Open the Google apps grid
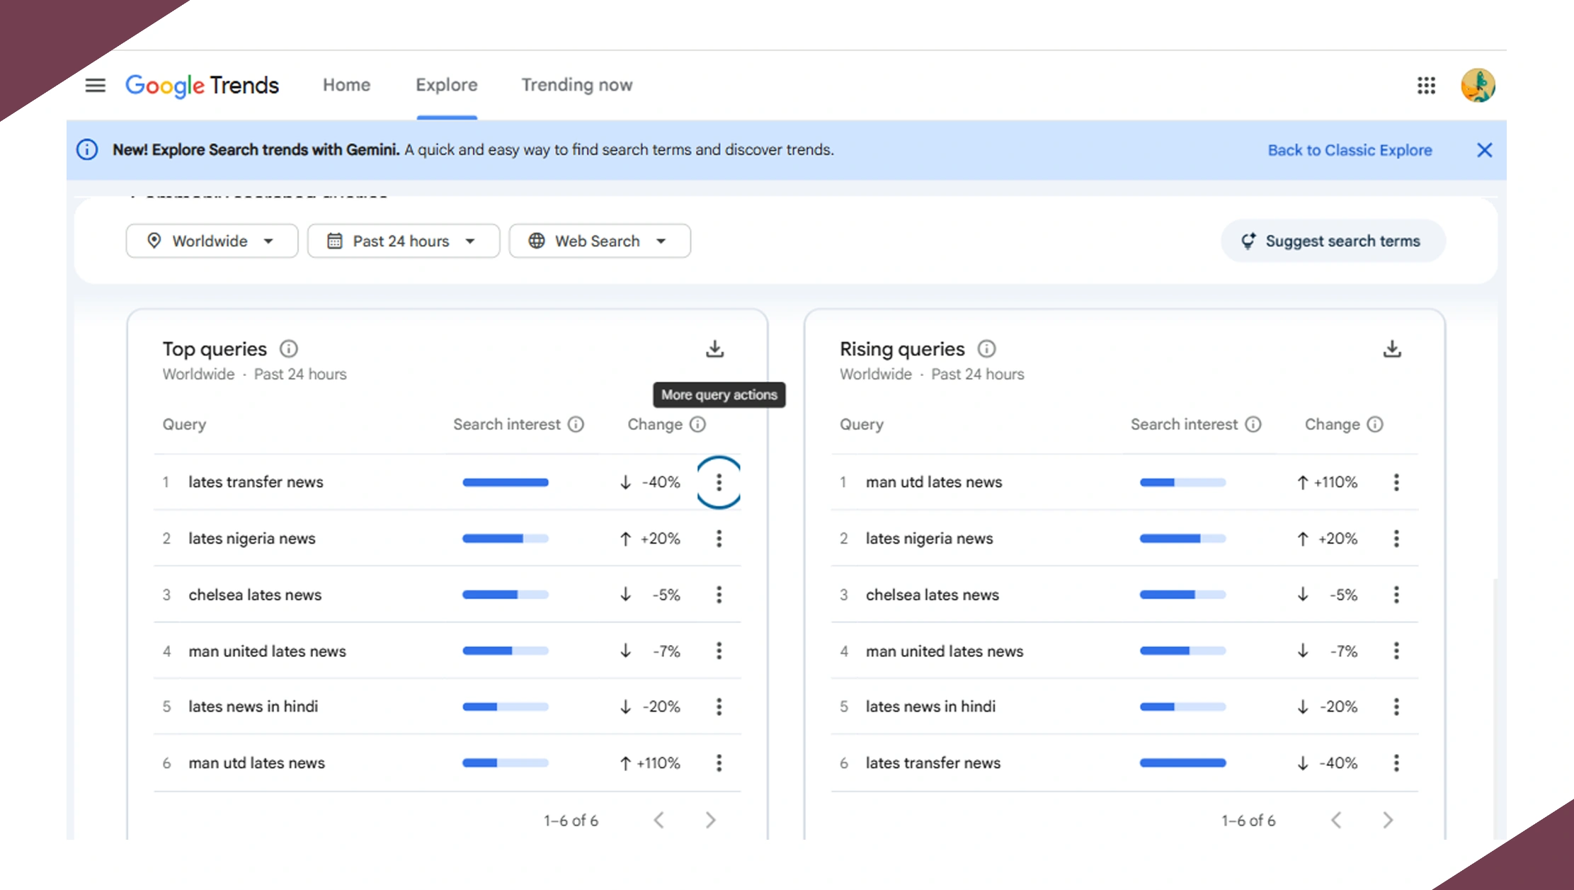The width and height of the screenshot is (1574, 890). coord(1426,86)
